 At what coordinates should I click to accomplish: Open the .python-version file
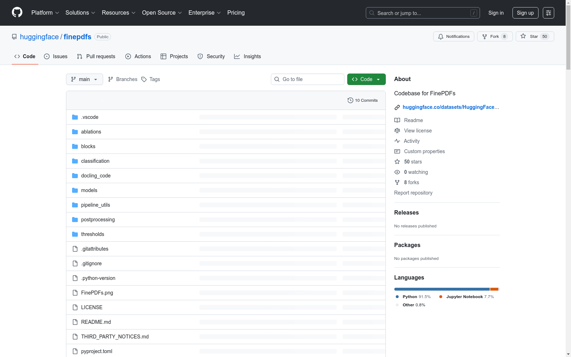pos(98,278)
